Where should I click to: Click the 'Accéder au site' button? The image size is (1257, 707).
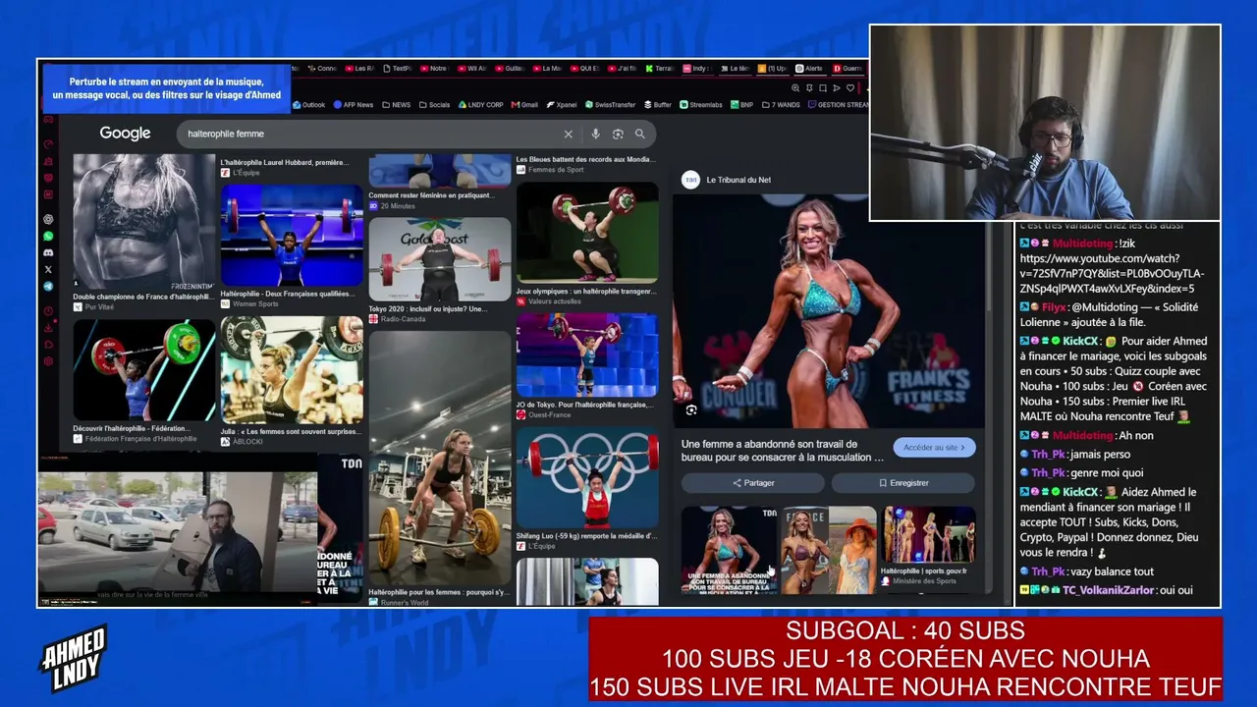[x=934, y=448]
